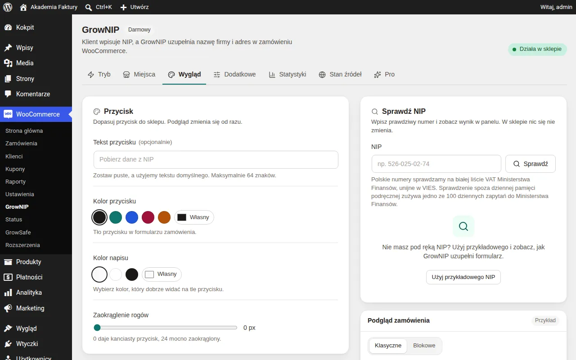Pick the orange button color swatch
Screen dimensions: 576x360
point(164,217)
